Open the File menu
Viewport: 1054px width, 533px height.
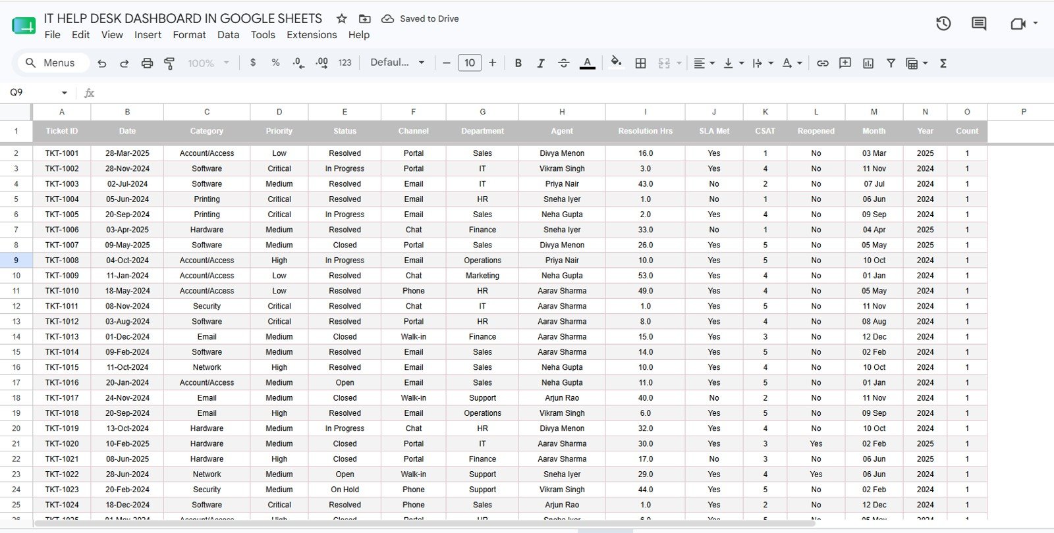point(53,35)
